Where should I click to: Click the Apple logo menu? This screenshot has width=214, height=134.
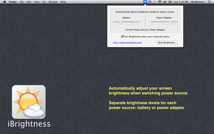[5, 2]
